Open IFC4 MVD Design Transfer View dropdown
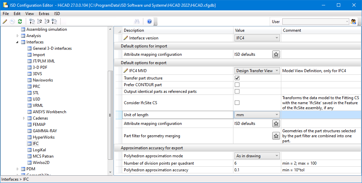Viewport: 362px width, 183px height. [257, 71]
